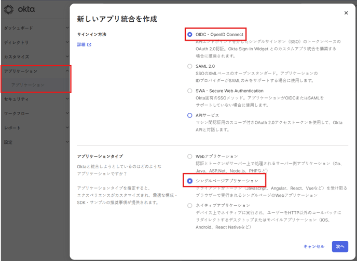The image size is (357, 261).
Task: Click the 新しいアプリ統合を作成 heading
Action: click(117, 19)
